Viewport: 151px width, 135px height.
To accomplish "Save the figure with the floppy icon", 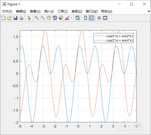I will [15, 18].
